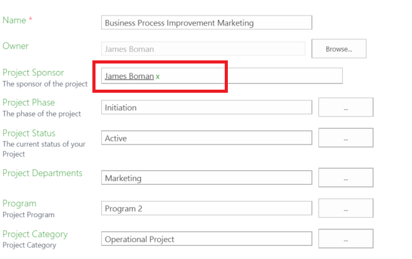Click the green Name label
This screenshot has width=412, height=259.
click(14, 21)
